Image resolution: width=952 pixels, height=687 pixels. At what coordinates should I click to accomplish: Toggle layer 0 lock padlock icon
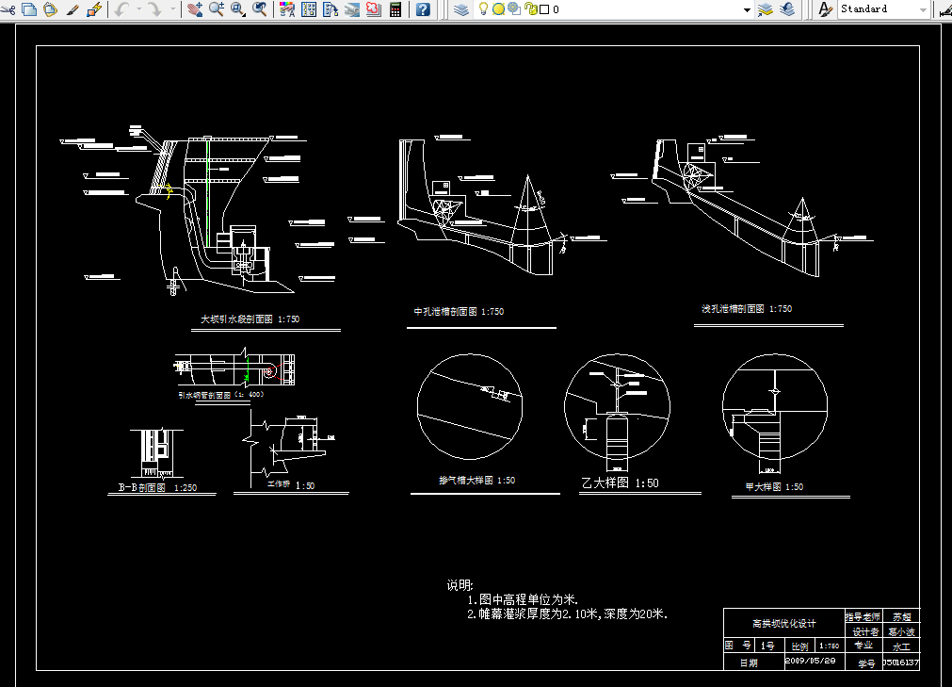click(531, 9)
